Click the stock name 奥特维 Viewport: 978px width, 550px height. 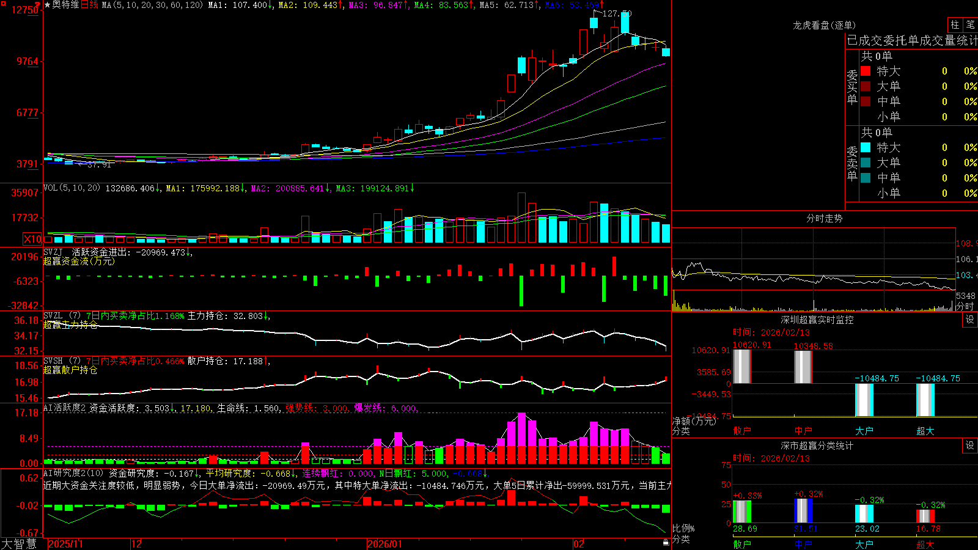tap(65, 5)
